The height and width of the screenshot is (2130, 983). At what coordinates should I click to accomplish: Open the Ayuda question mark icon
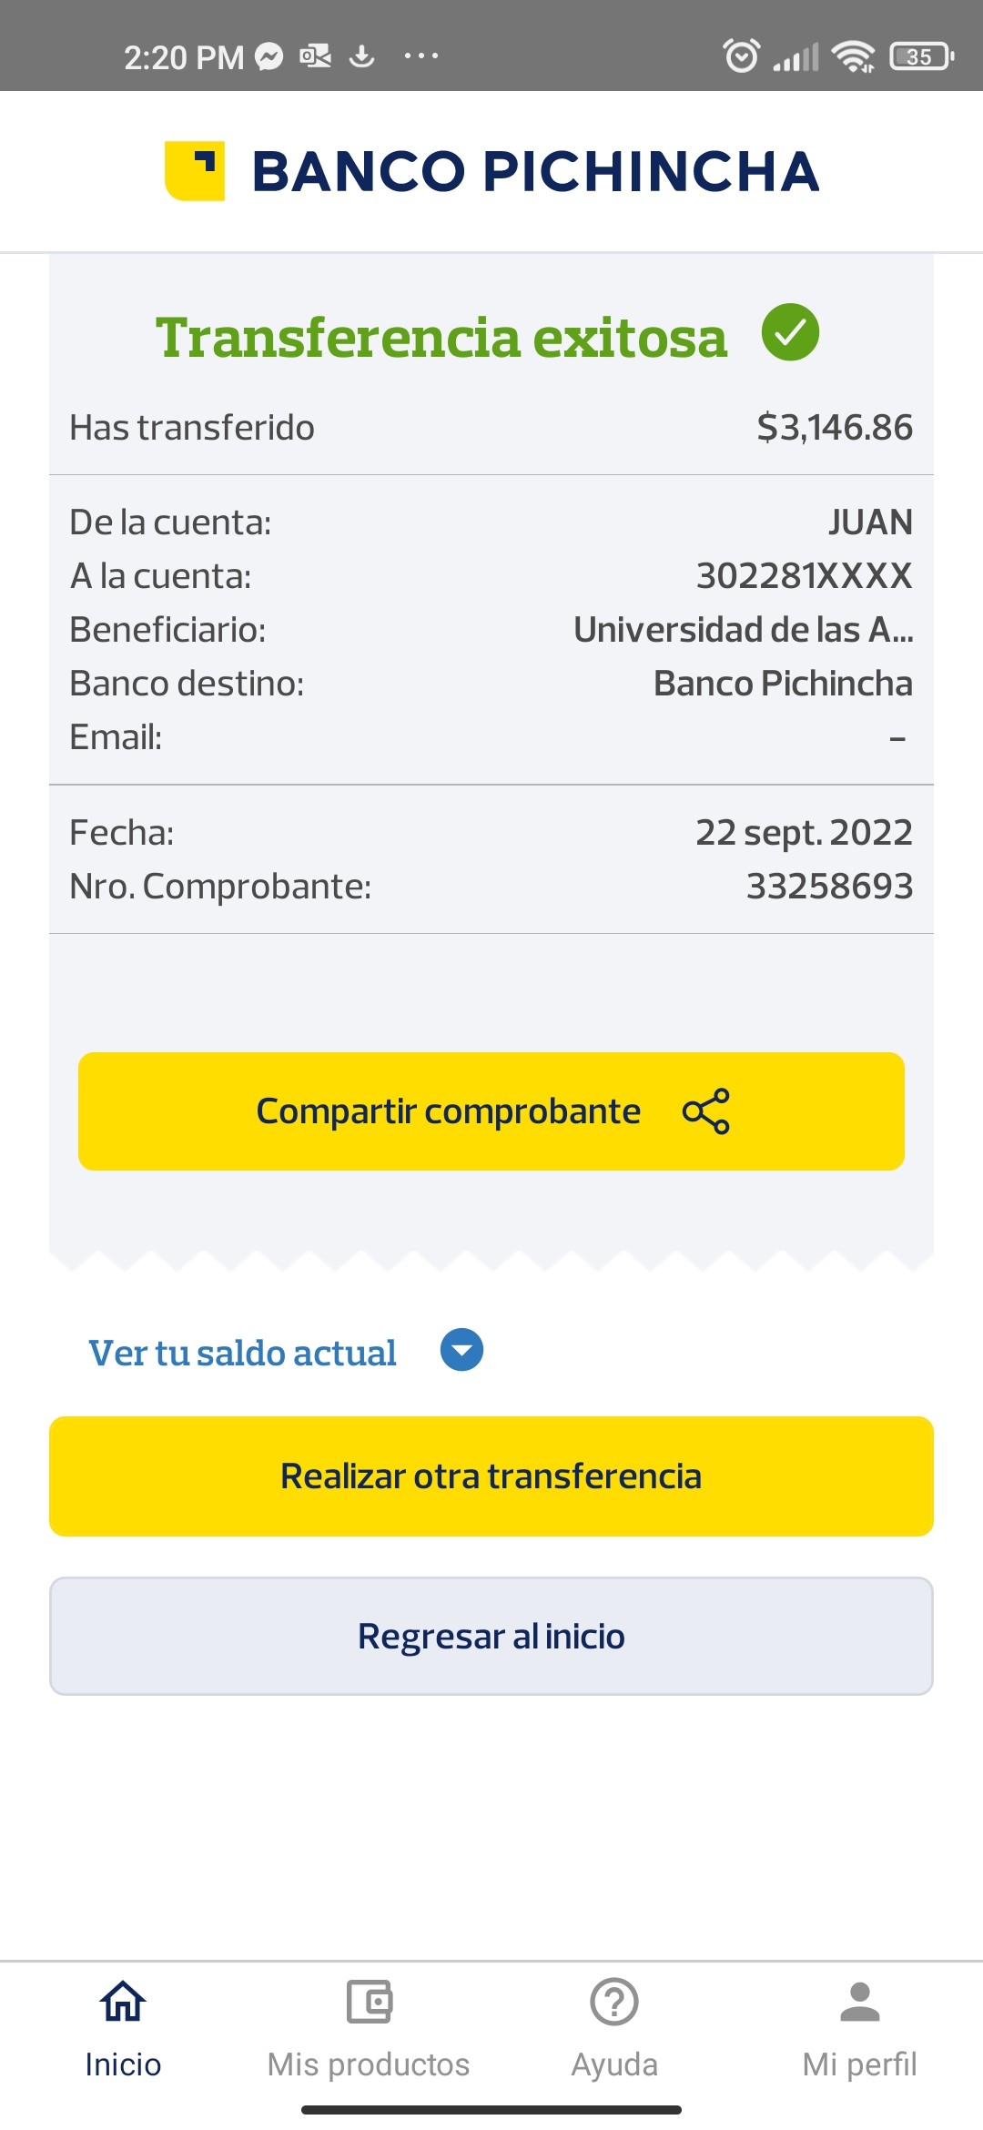[614, 2002]
